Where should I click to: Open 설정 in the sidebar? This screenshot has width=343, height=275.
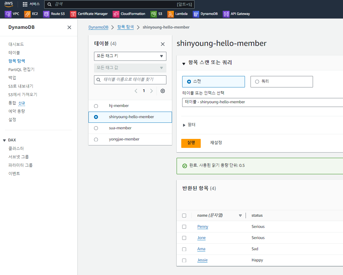coord(12,119)
